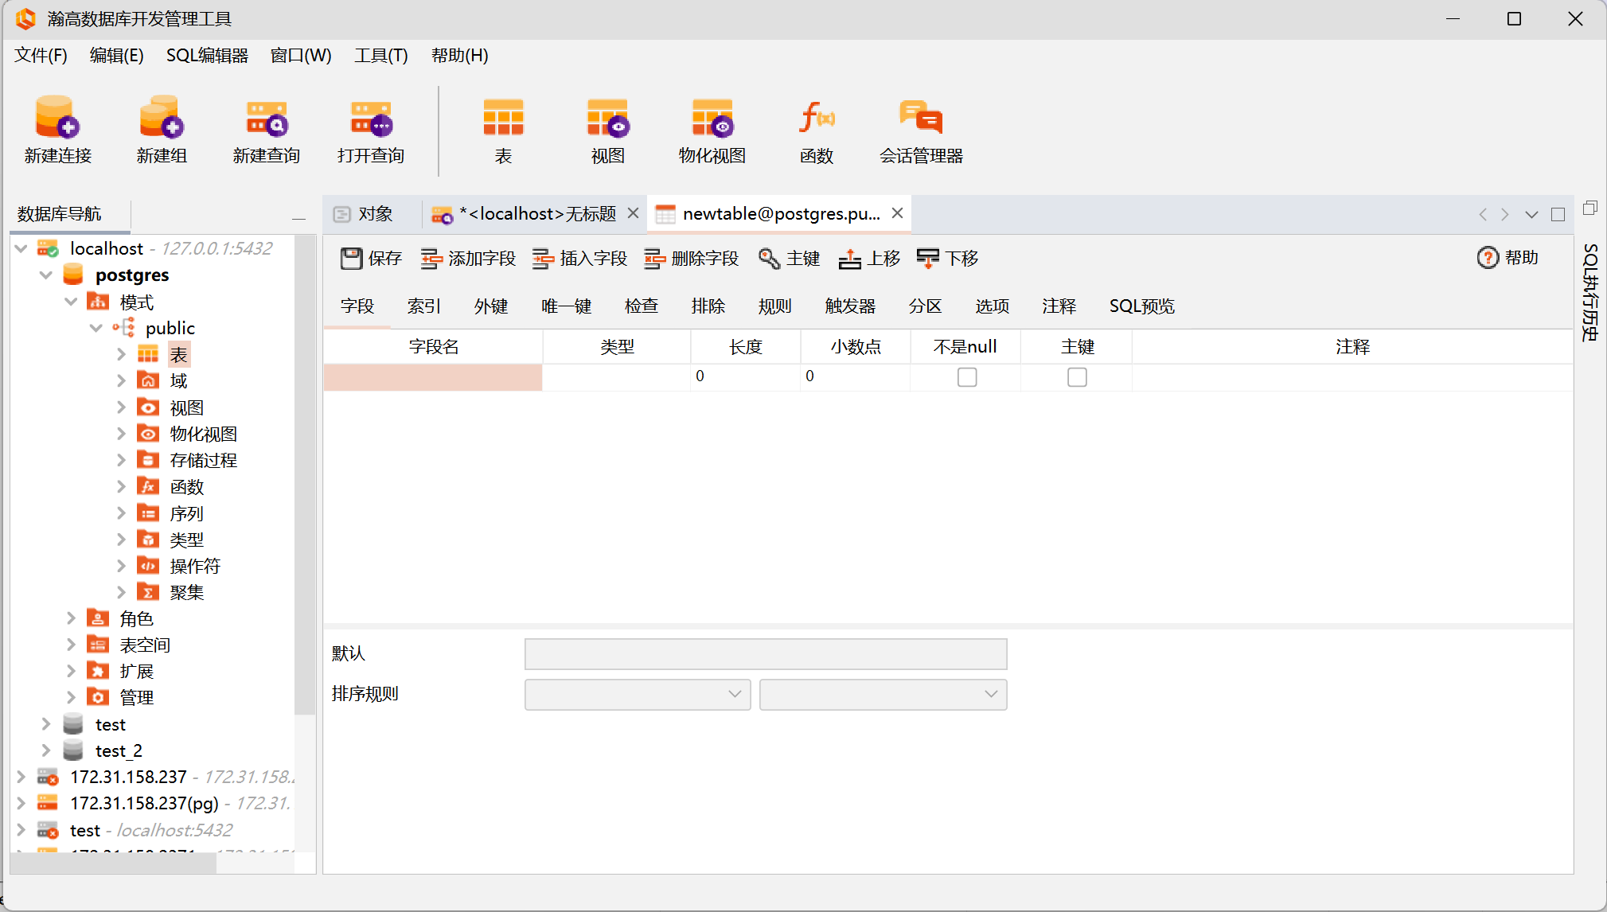This screenshot has height=912, width=1607.
Task: Collapse the public schema node
Action: pyautogui.click(x=96, y=328)
